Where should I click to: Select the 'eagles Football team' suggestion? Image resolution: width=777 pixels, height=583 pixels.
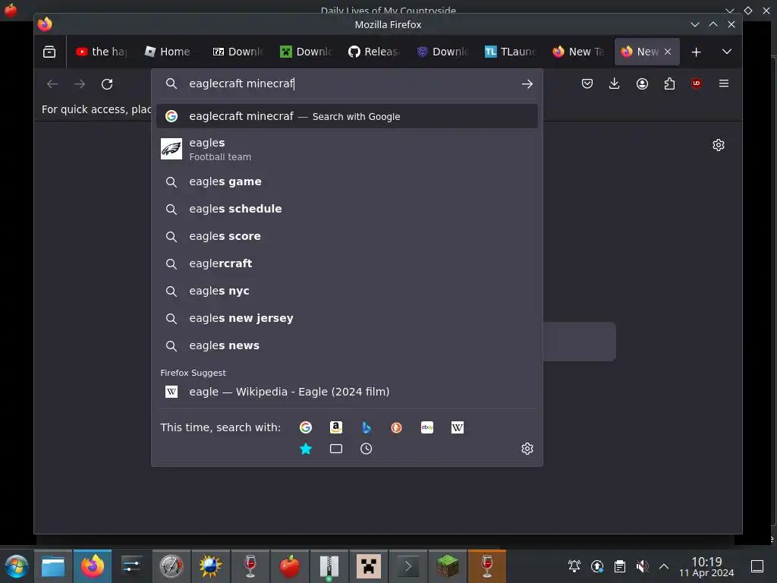347,149
